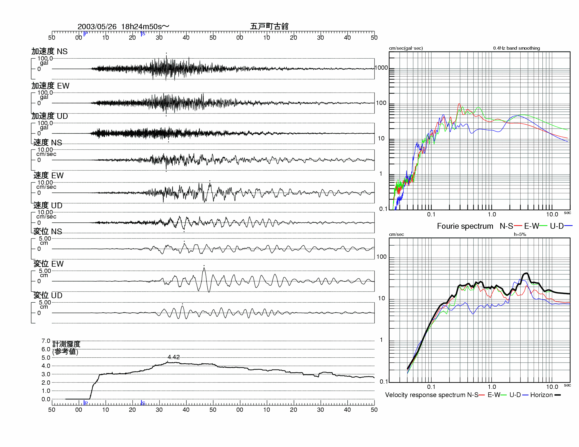The image size is (579, 447).
Task: Click the P-wave marker on top time axis
Action: 85,34
